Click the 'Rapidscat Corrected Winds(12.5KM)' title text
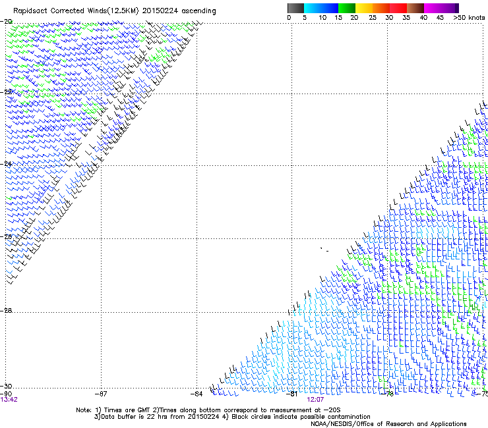The width and height of the screenshot is (488, 428). (76, 11)
